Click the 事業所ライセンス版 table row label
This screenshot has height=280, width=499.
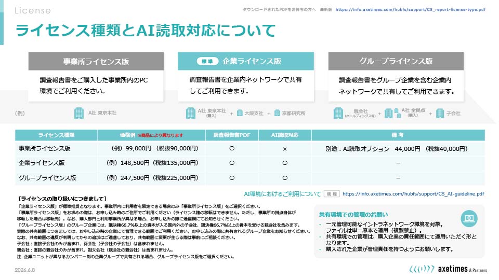pyautogui.click(x=45, y=148)
